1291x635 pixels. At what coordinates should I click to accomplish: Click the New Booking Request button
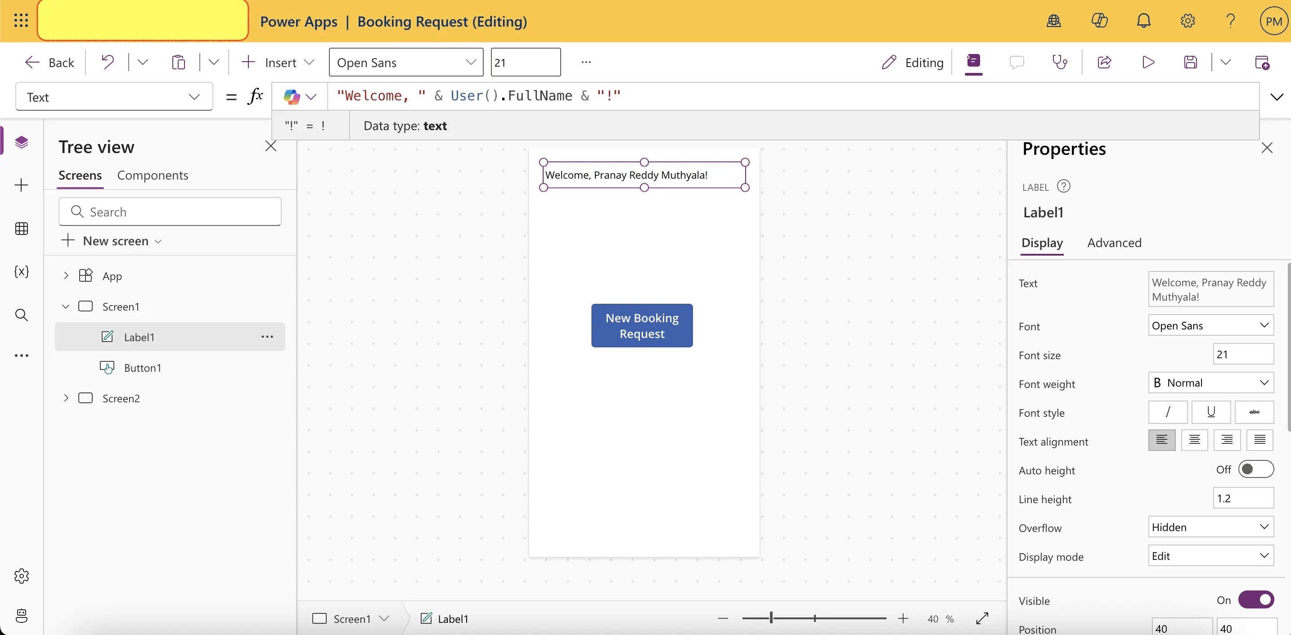coord(642,325)
